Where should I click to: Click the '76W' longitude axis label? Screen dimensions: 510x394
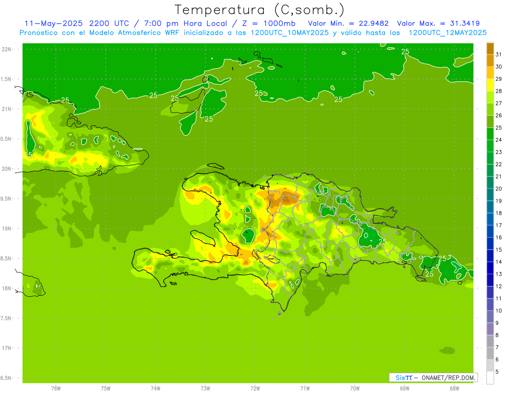(x=56, y=388)
